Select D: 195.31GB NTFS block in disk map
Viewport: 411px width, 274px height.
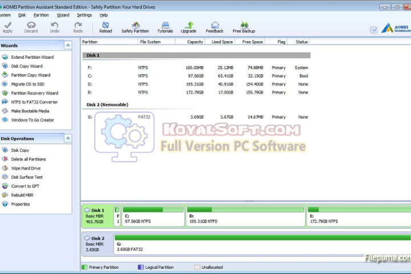click(245, 216)
